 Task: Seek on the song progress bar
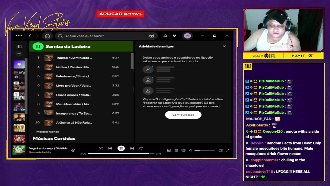click(121, 153)
